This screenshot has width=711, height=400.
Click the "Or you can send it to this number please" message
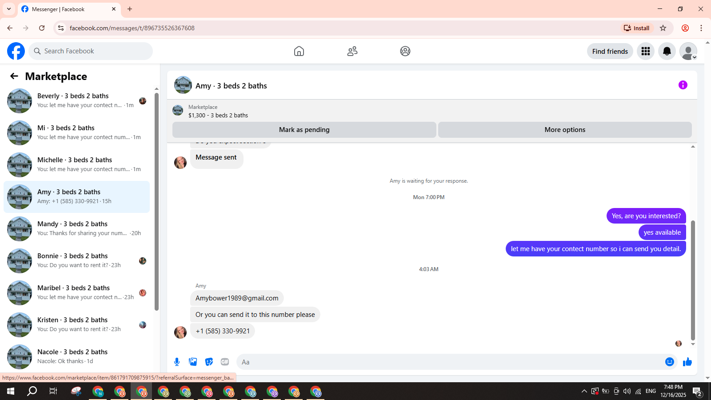[255, 315]
